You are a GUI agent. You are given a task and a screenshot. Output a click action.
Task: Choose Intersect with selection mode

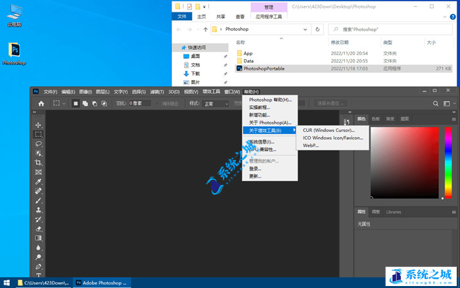pos(104,104)
